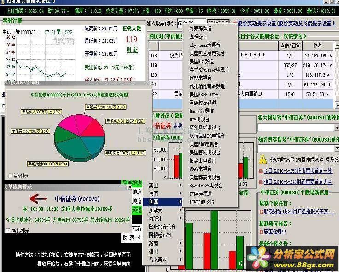Click the forum table scrollbar up arrow
This screenshot has width=339, height=272.
337,45
